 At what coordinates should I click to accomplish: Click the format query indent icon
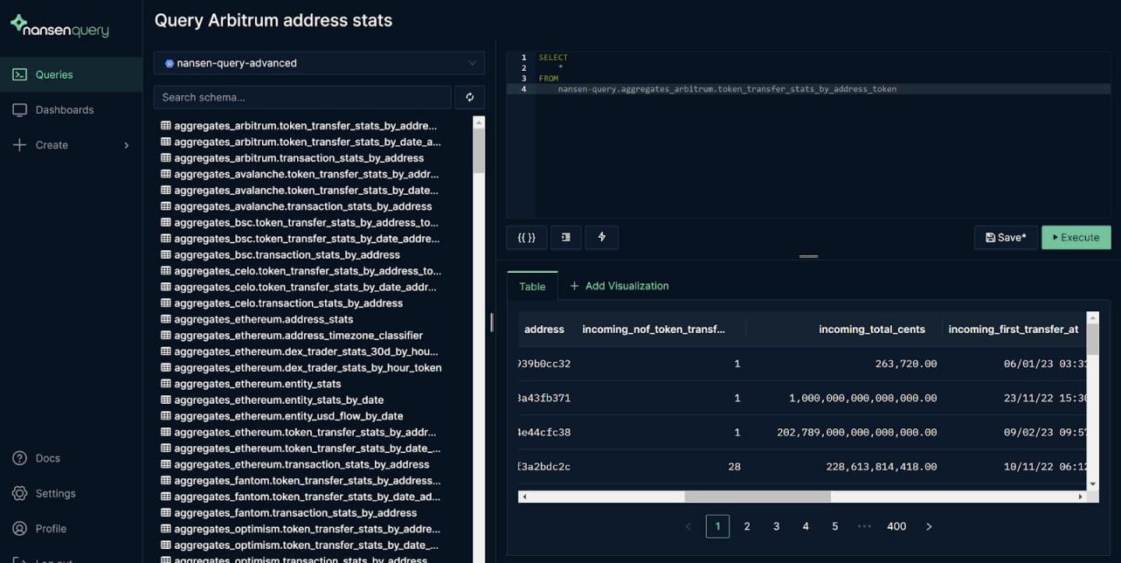[566, 237]
